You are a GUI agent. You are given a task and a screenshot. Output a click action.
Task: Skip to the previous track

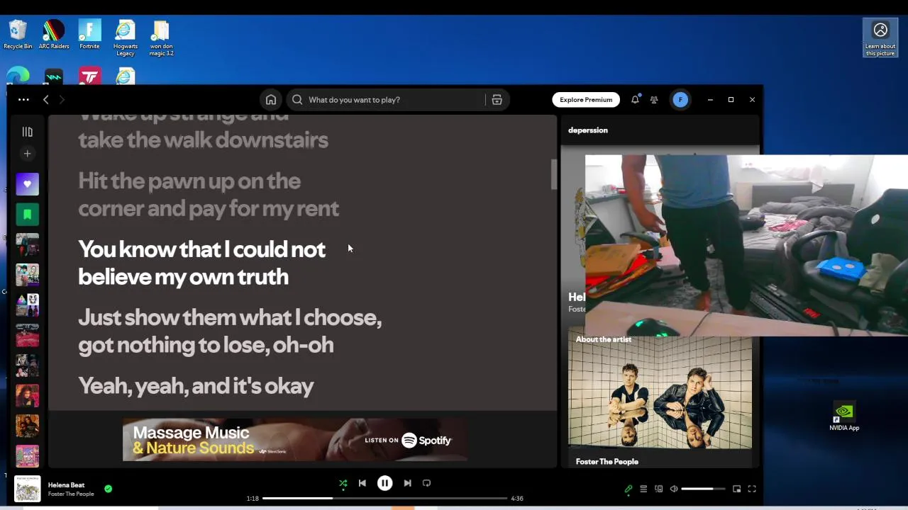pyautogui.click(x=362, y=483)
